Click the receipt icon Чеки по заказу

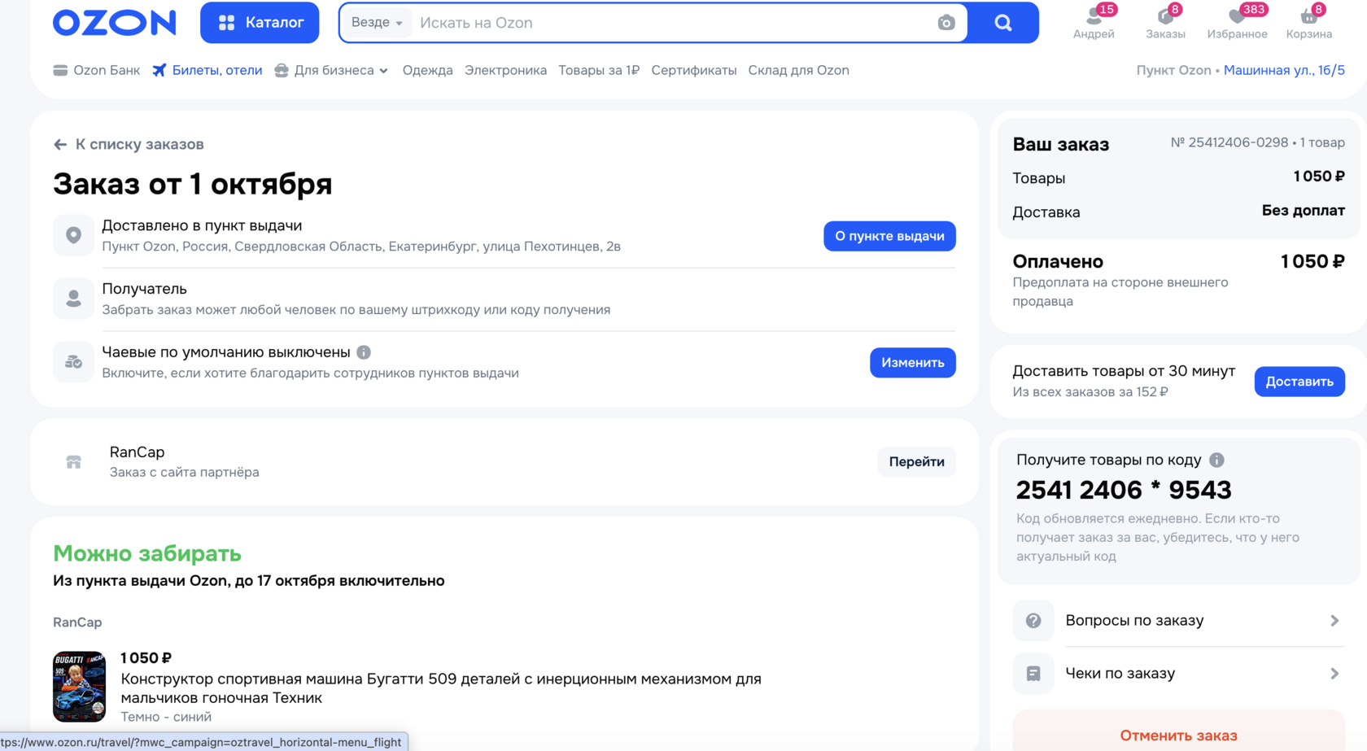click(1033, 673)
